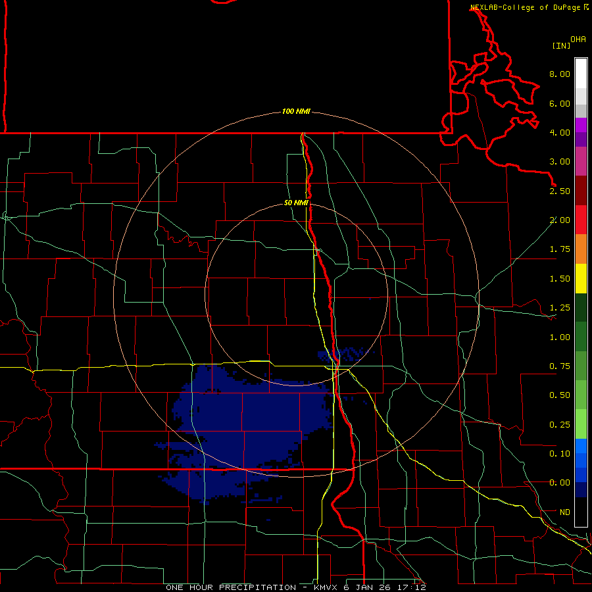Click the 2.50 legend value
This screenshot has width=592, height=592.
[x=560, y=191]
